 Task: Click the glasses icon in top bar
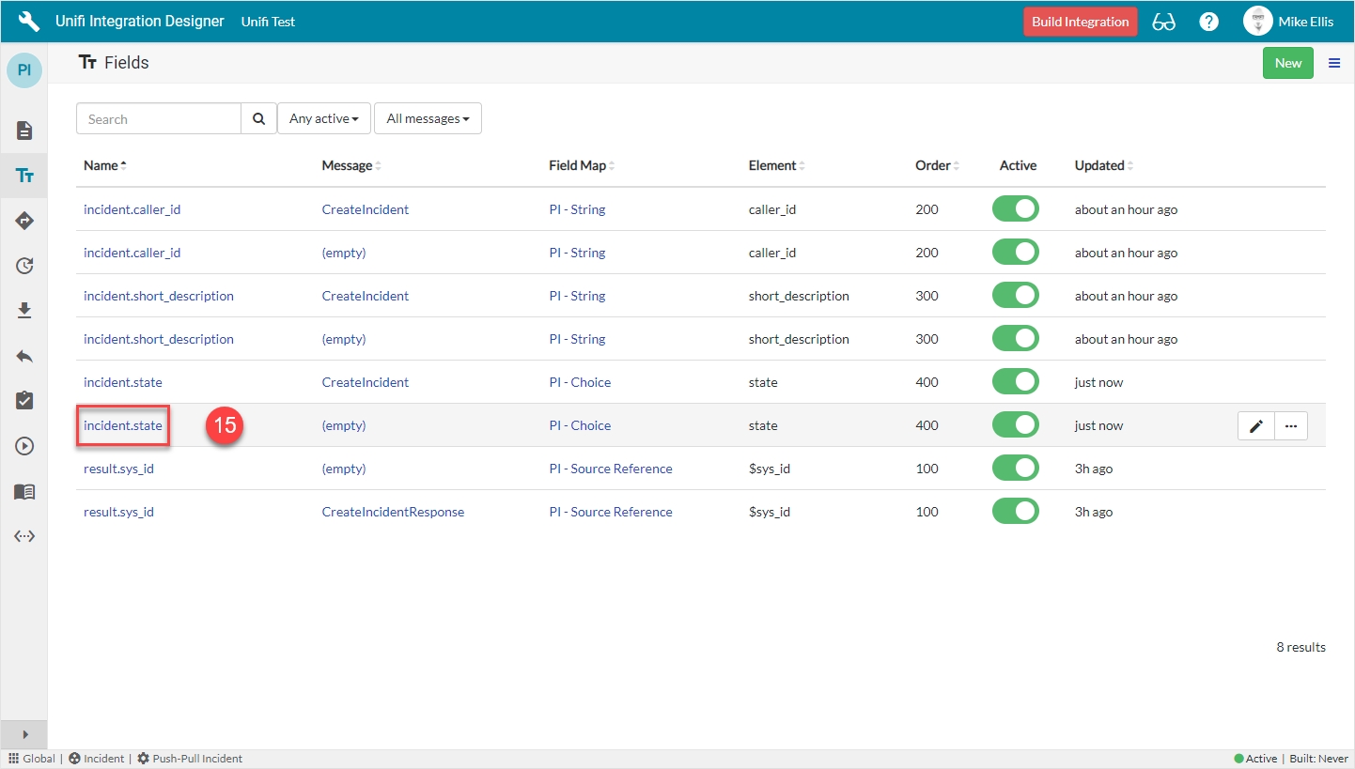pos(1163,22)
